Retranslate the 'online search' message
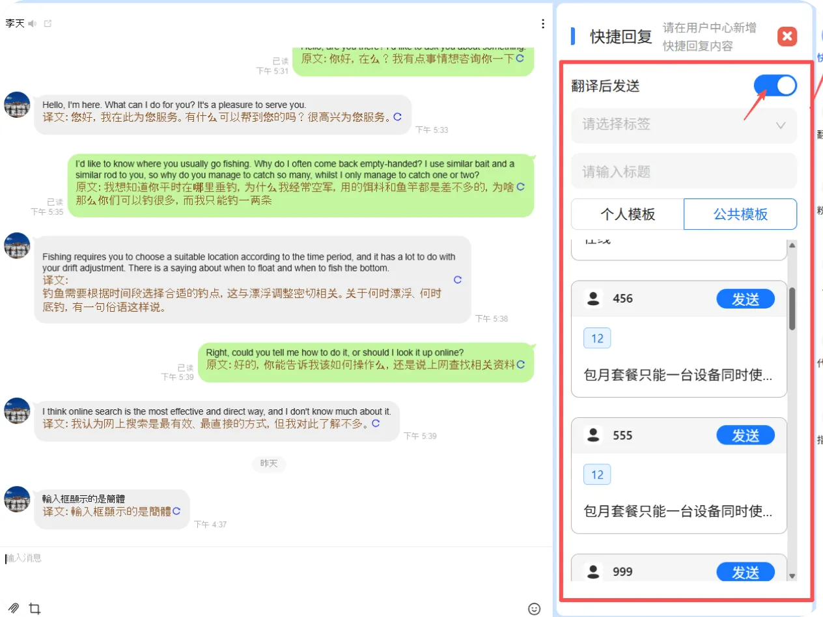Screen dimensions: 823x617 tap(376, 423)
